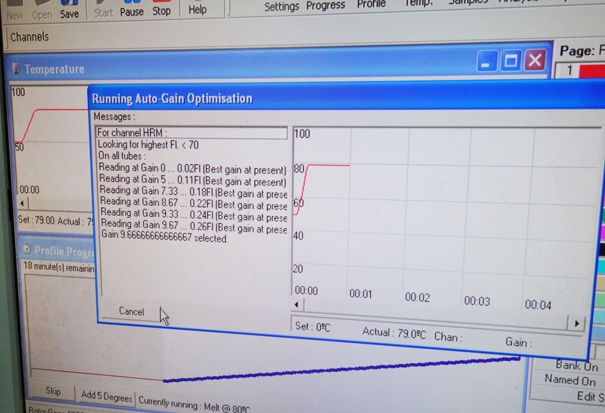605x413 pixels.
Task: Click the clock icon of Profile Progress window
Action: 26,249
